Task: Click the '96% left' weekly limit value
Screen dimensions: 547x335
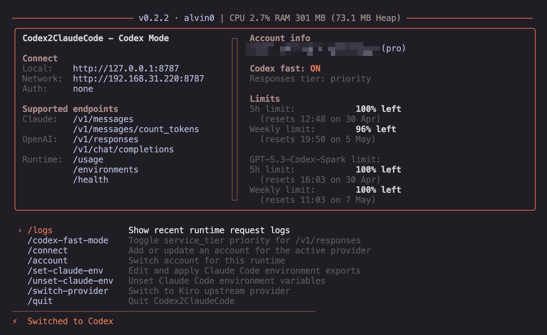Action: 376,129
